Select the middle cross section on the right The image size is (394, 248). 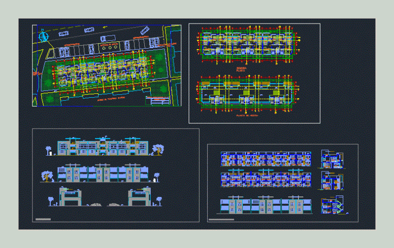(x=332, y=181)
